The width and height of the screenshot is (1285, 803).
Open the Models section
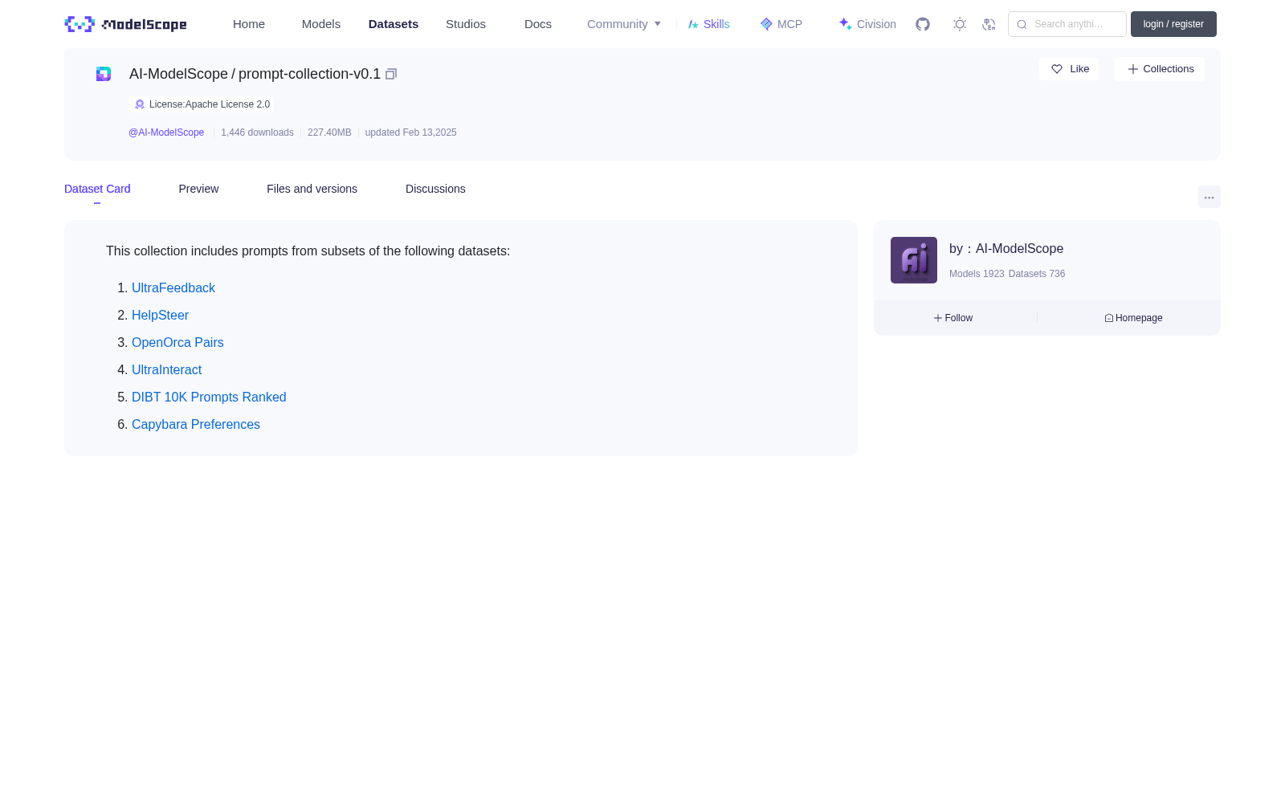tap(321, 24)
